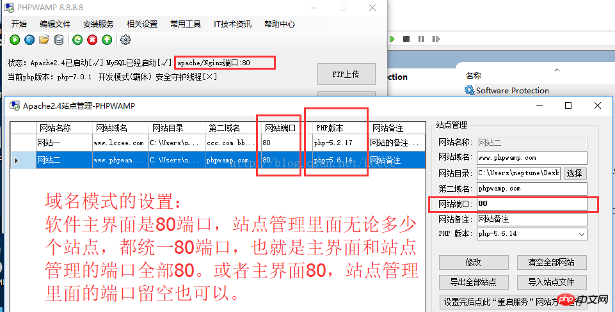
Task: Click the Apache2.4站点管理 window title icon
Action: 15,105
